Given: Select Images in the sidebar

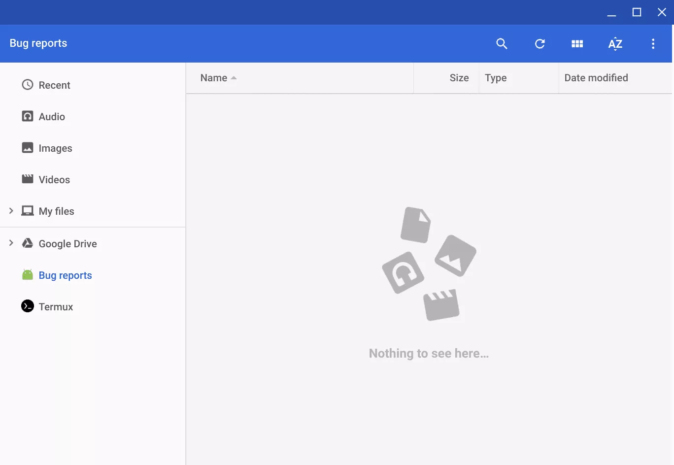Looking at the screenshot, I should [x=55, y=148].
